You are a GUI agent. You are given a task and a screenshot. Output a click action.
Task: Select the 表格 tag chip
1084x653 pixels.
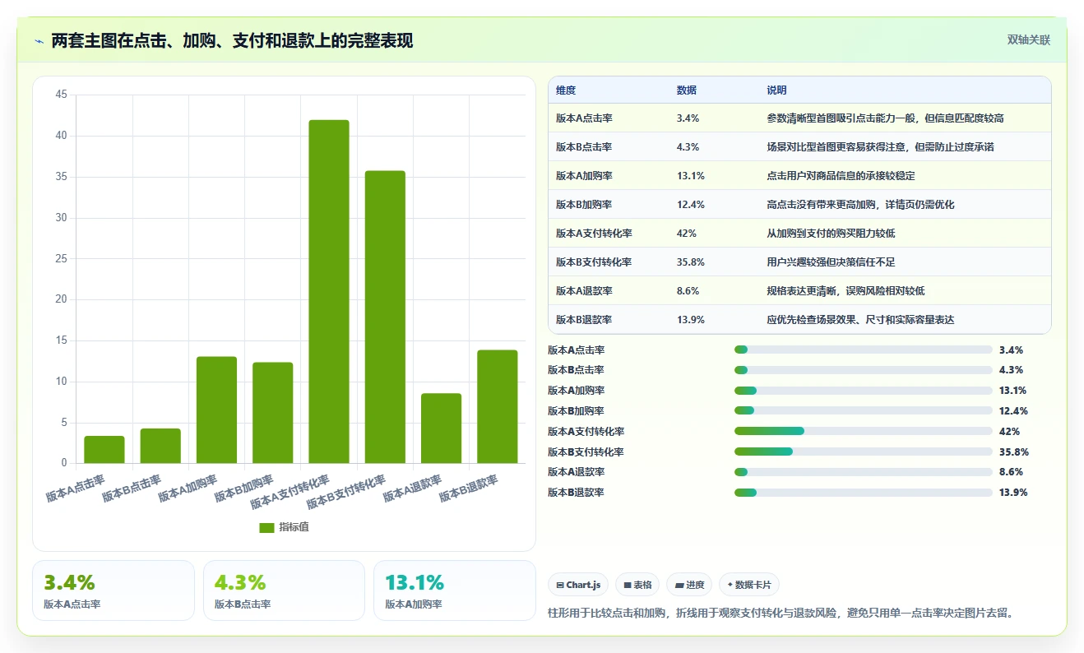[x=637, y=585]
